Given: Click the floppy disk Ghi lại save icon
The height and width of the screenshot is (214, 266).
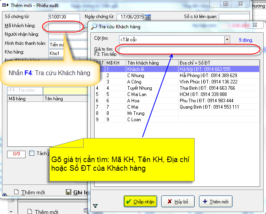Looking at the screenshot, I should (x=68, y=192).
